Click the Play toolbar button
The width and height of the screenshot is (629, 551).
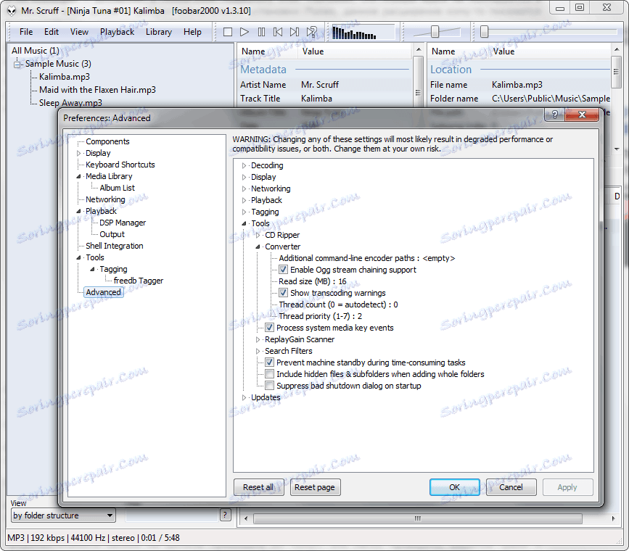coord(244,32)
